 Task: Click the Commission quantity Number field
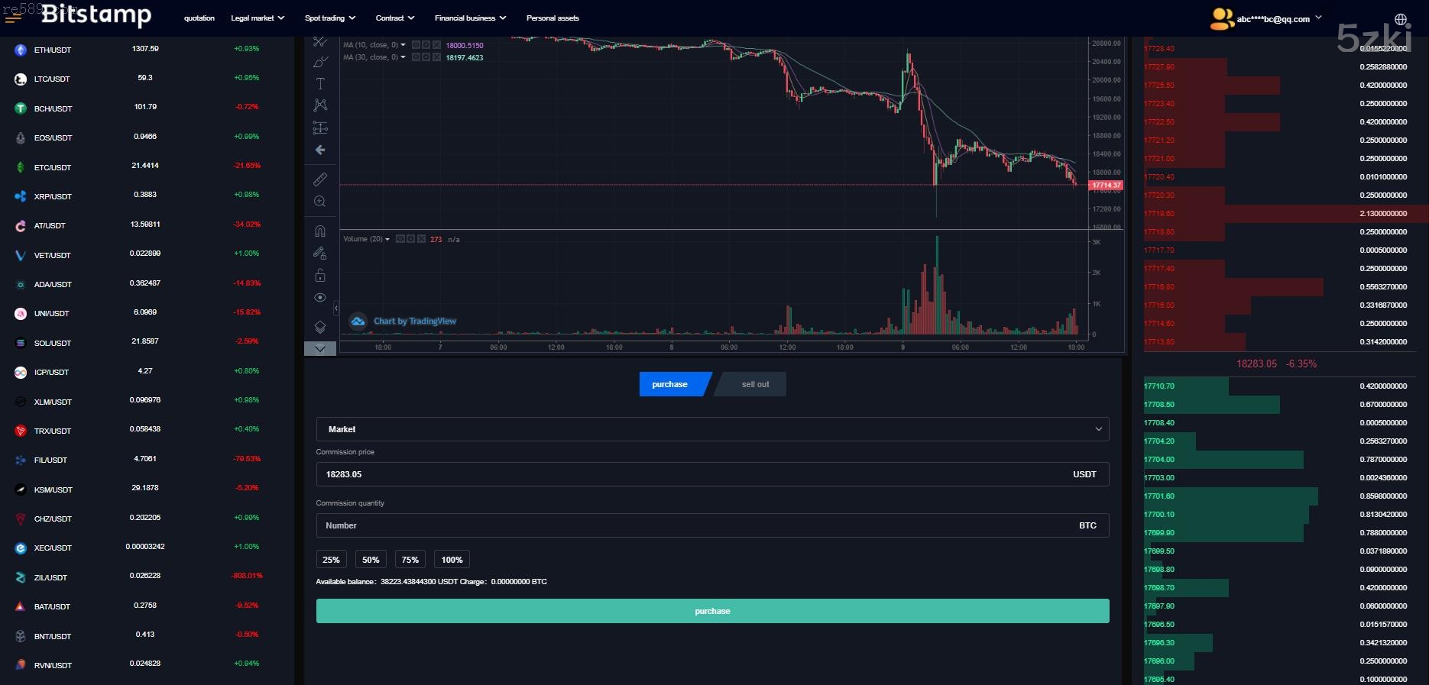[695, 525]
